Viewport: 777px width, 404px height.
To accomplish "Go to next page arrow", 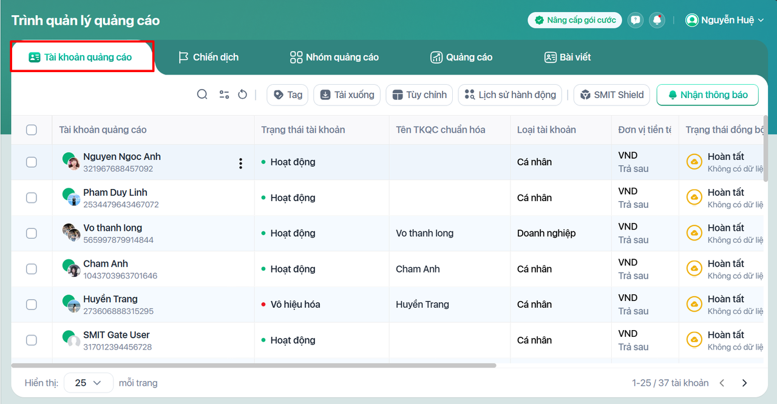I will coord(744,383).
